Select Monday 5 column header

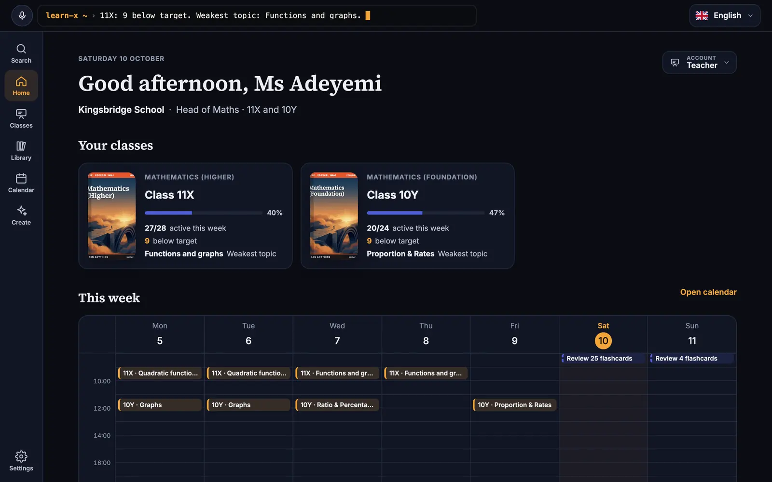[x=160, y=334]
